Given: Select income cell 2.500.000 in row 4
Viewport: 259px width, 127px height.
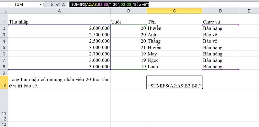Looking at the screenshot, I should pos(59,41).
